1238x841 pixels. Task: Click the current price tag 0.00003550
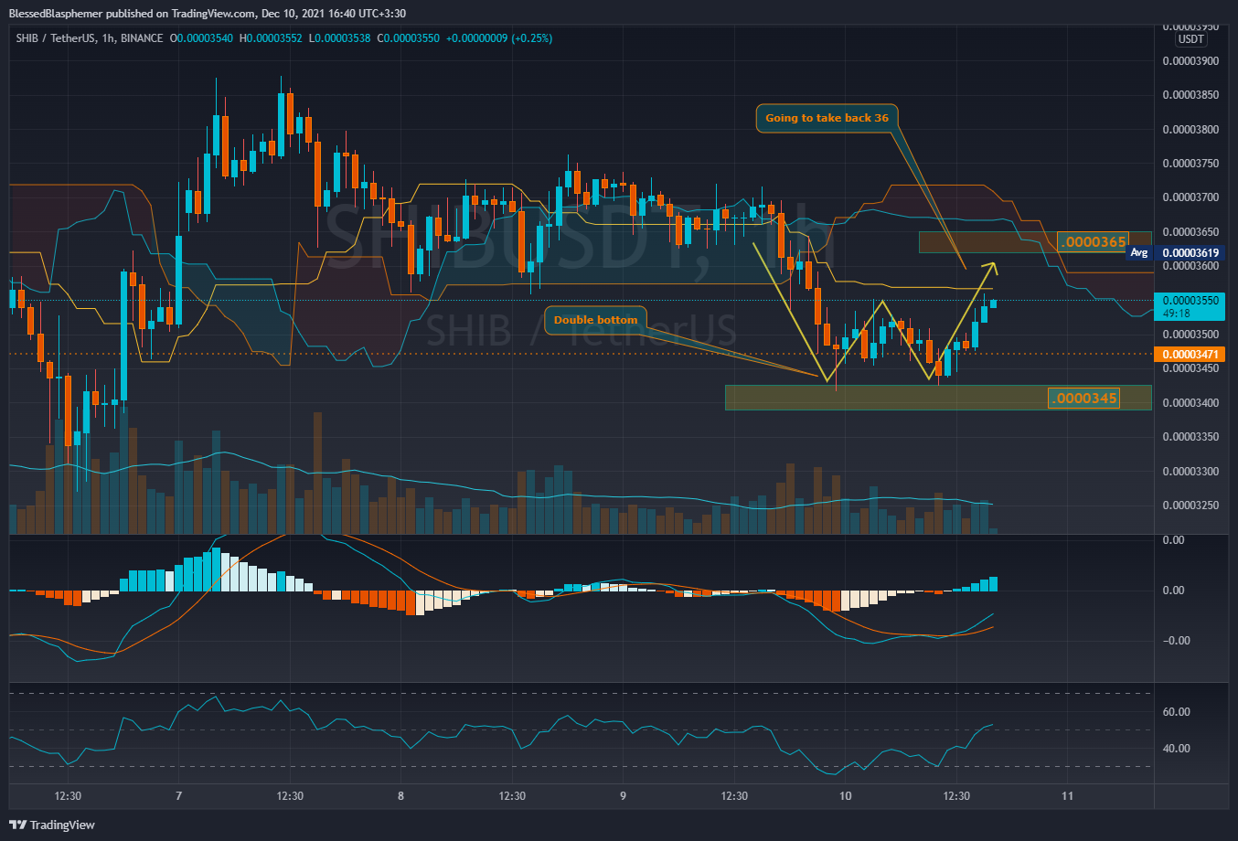(1191, 300)
